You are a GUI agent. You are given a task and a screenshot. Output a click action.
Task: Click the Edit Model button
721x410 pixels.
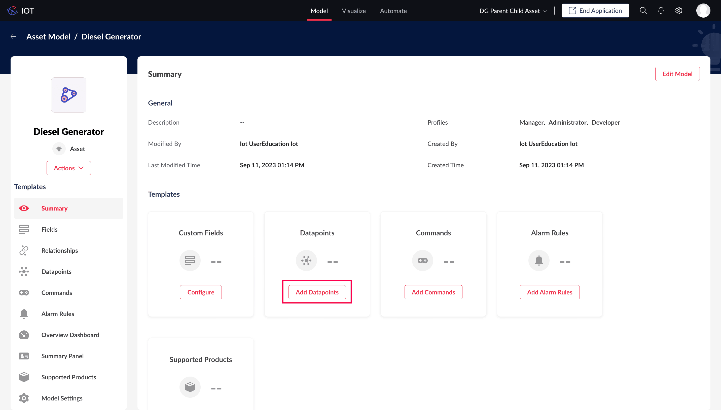click(x=677, y=74)
